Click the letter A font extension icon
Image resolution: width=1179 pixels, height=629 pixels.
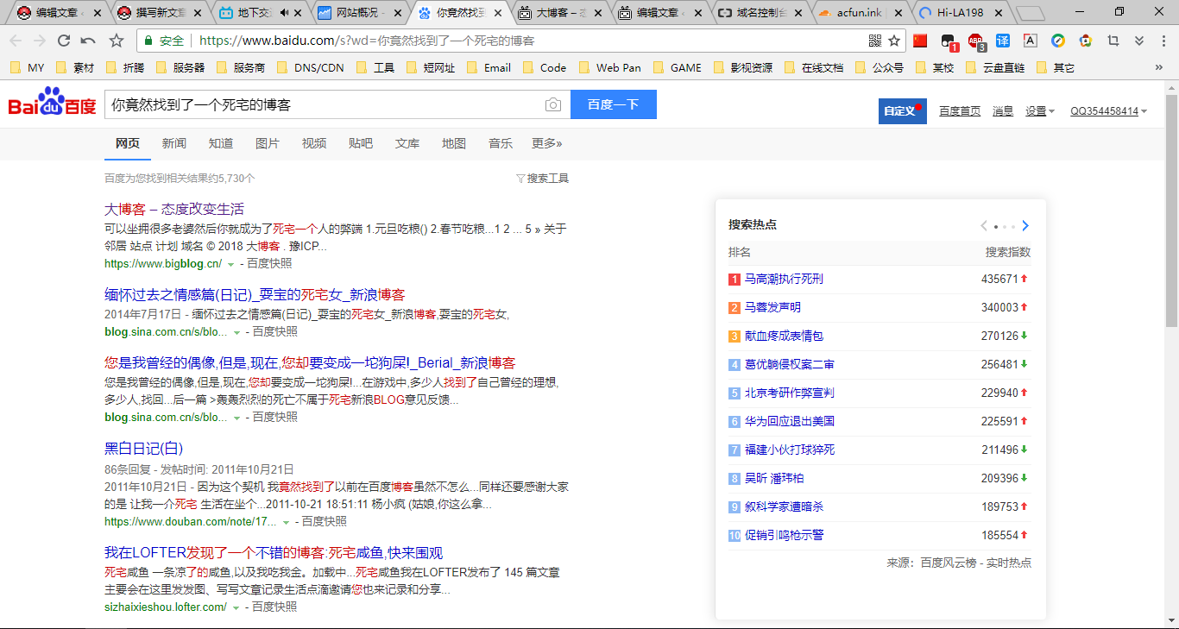[x=1031, y=41]
